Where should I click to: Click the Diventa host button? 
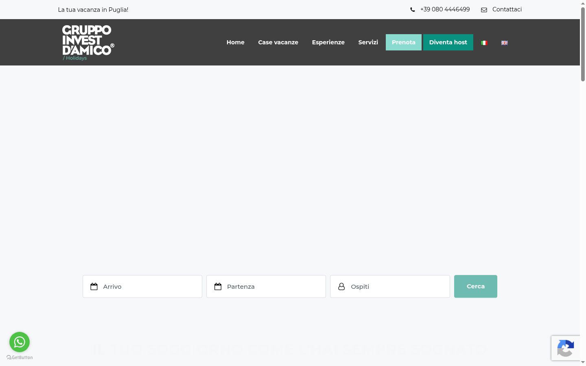tap(448, 42)
